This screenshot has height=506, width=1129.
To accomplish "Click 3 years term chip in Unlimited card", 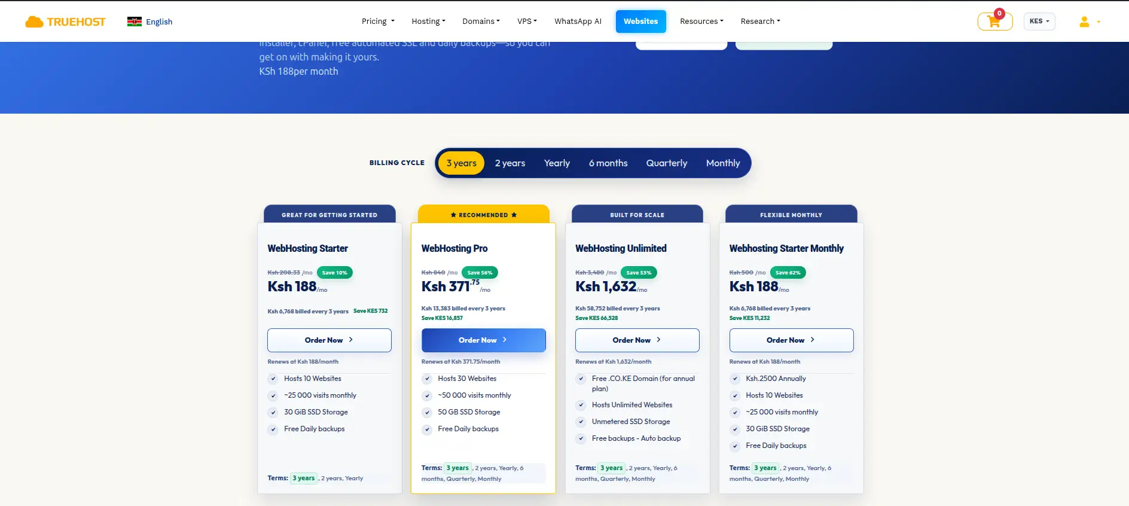I will [611, 468].
